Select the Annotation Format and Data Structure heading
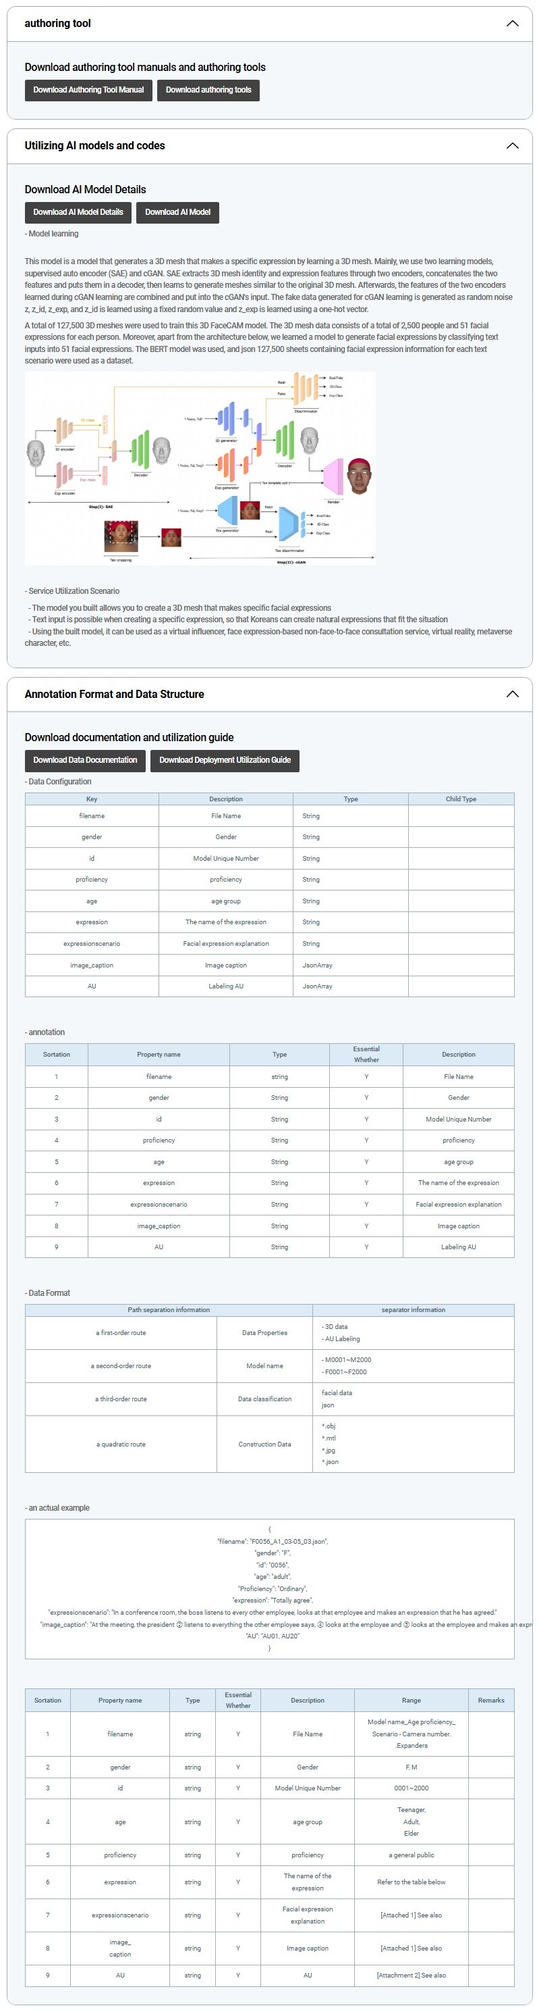The image size is (537, 2010). click(114, 694)
